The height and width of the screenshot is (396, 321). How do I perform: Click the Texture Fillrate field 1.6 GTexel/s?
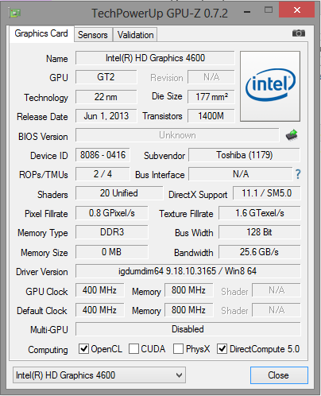[x=260, y=213]
